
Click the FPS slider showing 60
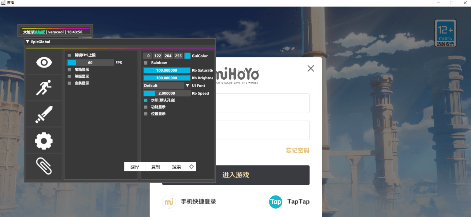pyautogui.click(x=90, y=63)
